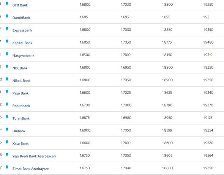
Task: Select the 1.9564 rate for Yapı Kredi
Action: pos(208,155)
